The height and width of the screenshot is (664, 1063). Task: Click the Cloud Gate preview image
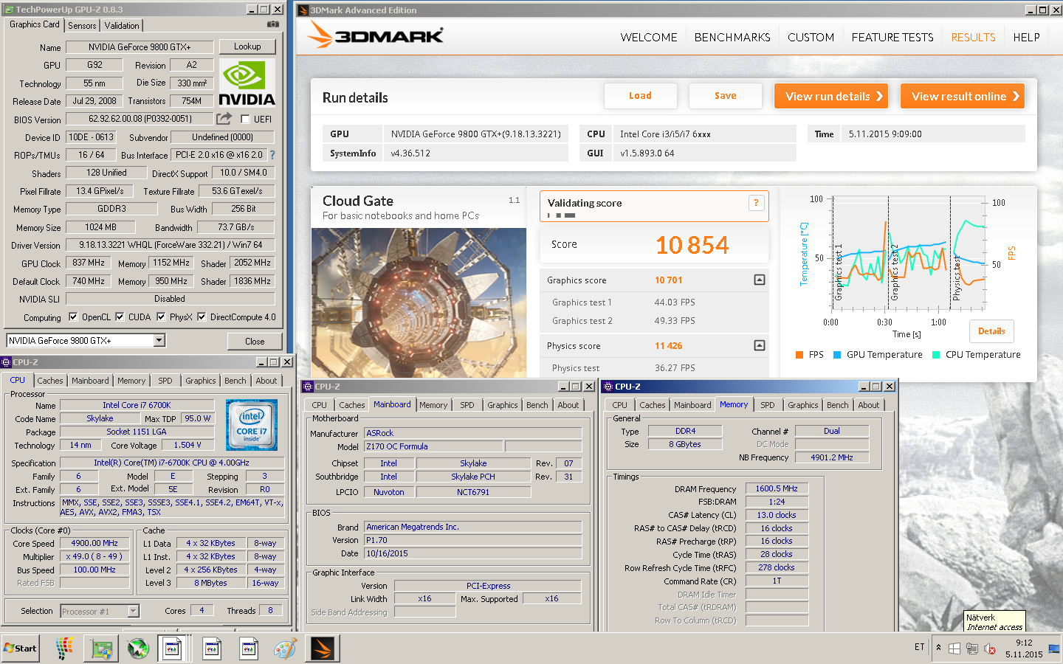coord(419,302)
